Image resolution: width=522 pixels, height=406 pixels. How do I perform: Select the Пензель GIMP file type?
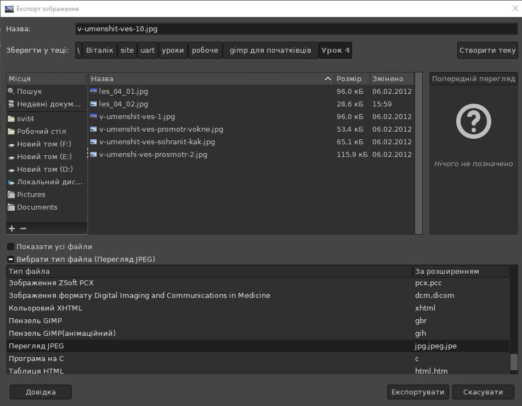click(x=258, y=321)
